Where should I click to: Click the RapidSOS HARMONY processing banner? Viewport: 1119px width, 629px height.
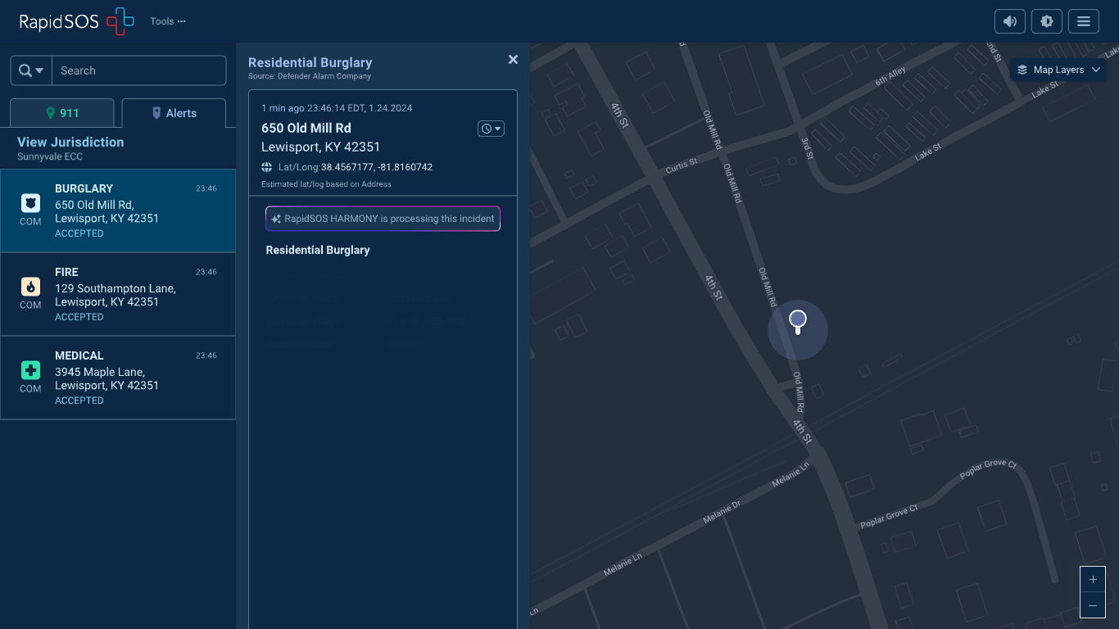pos(383,219)
